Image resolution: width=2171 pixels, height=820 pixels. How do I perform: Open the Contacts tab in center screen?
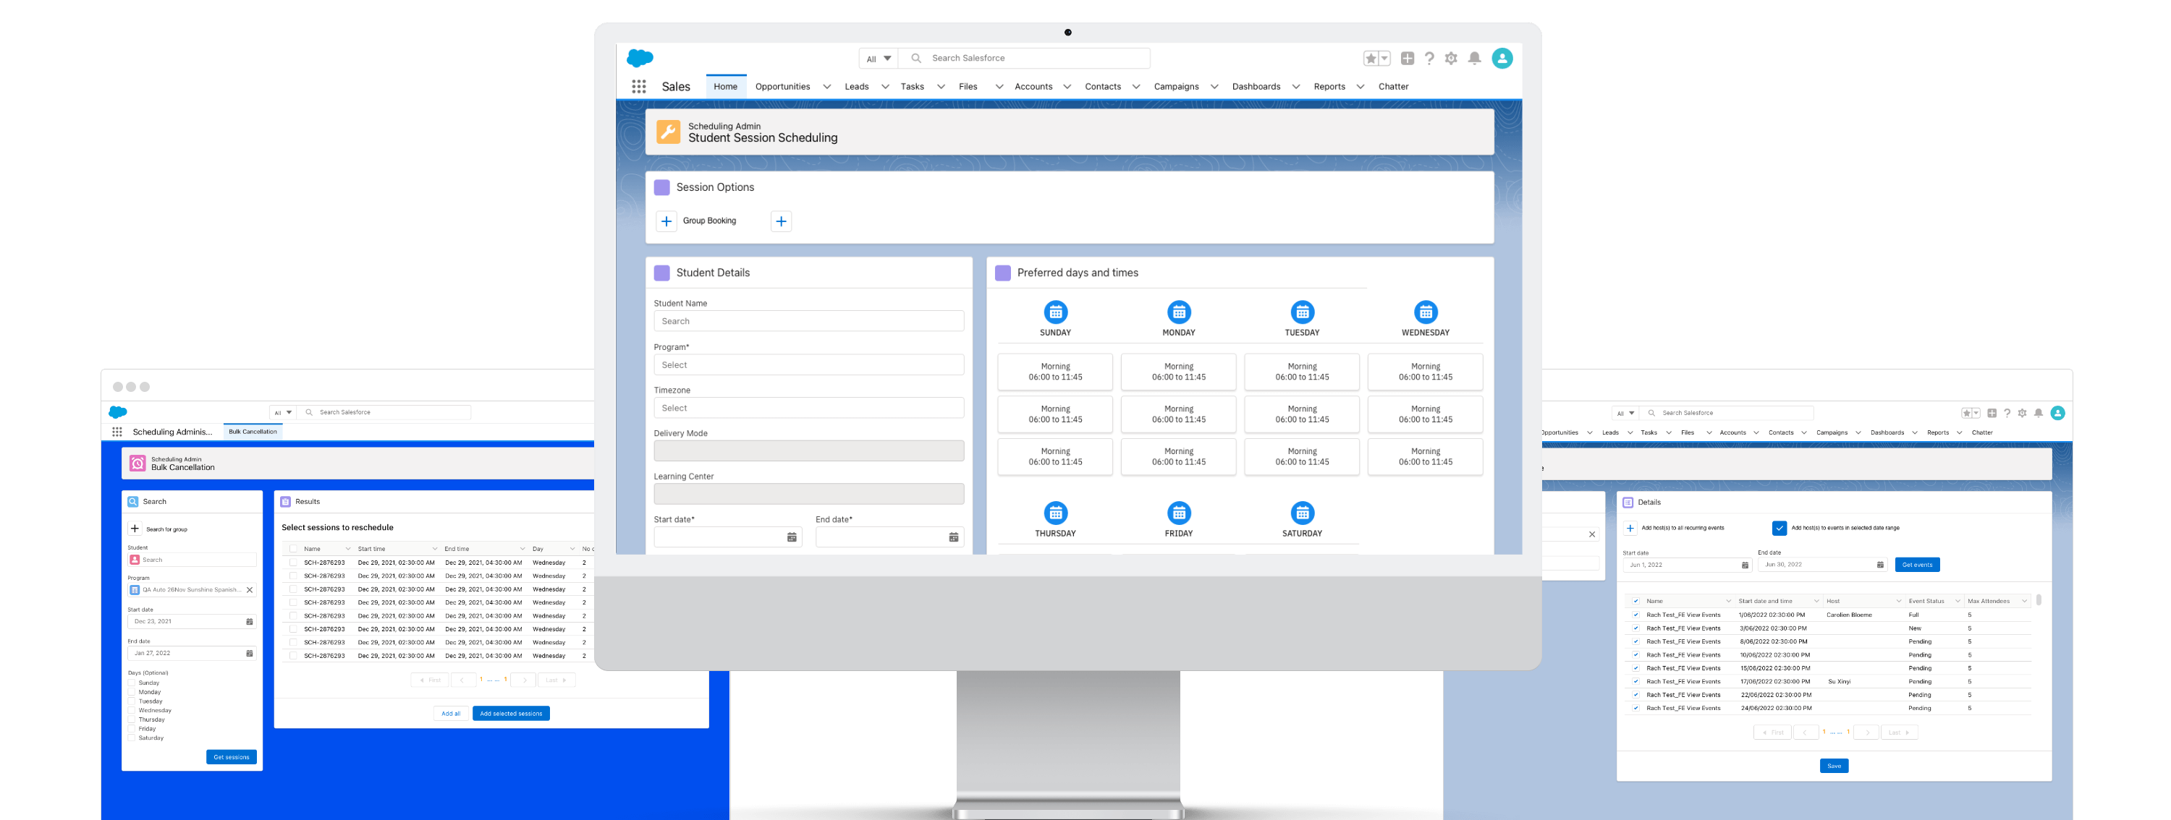coord(1102,87)
